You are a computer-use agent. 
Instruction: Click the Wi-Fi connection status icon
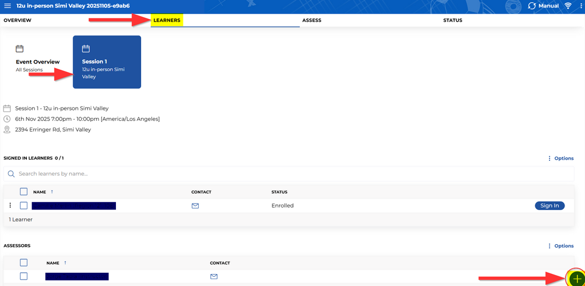[x=568, y=6]
